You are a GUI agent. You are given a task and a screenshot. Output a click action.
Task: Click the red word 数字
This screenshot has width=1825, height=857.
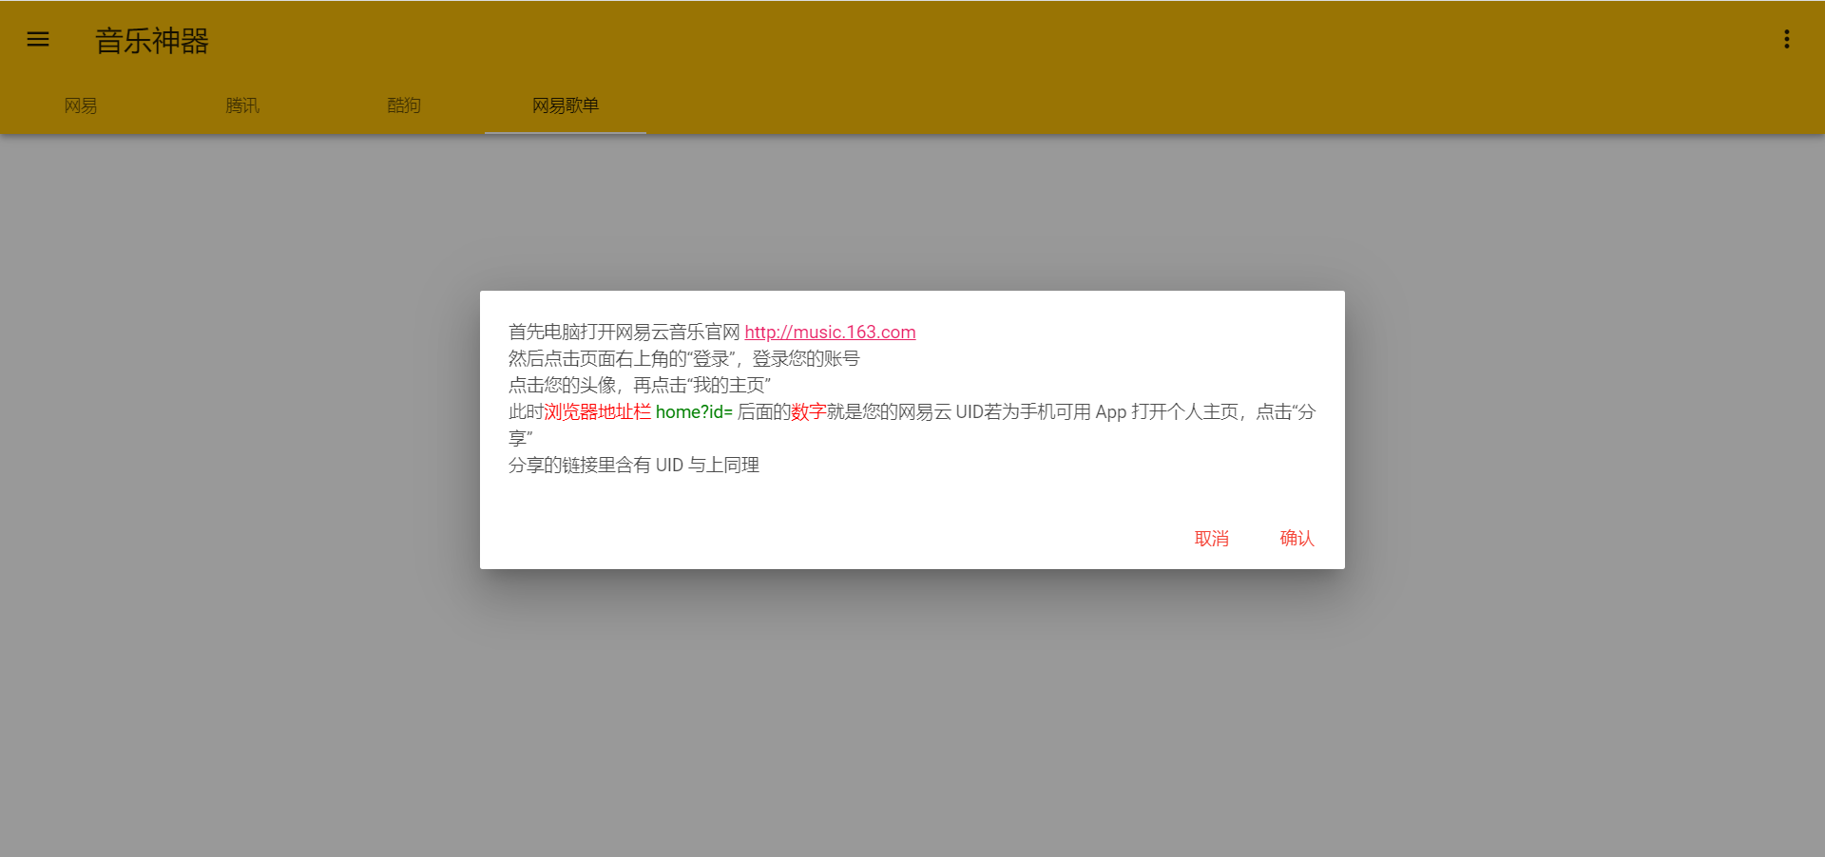(809, 411)
